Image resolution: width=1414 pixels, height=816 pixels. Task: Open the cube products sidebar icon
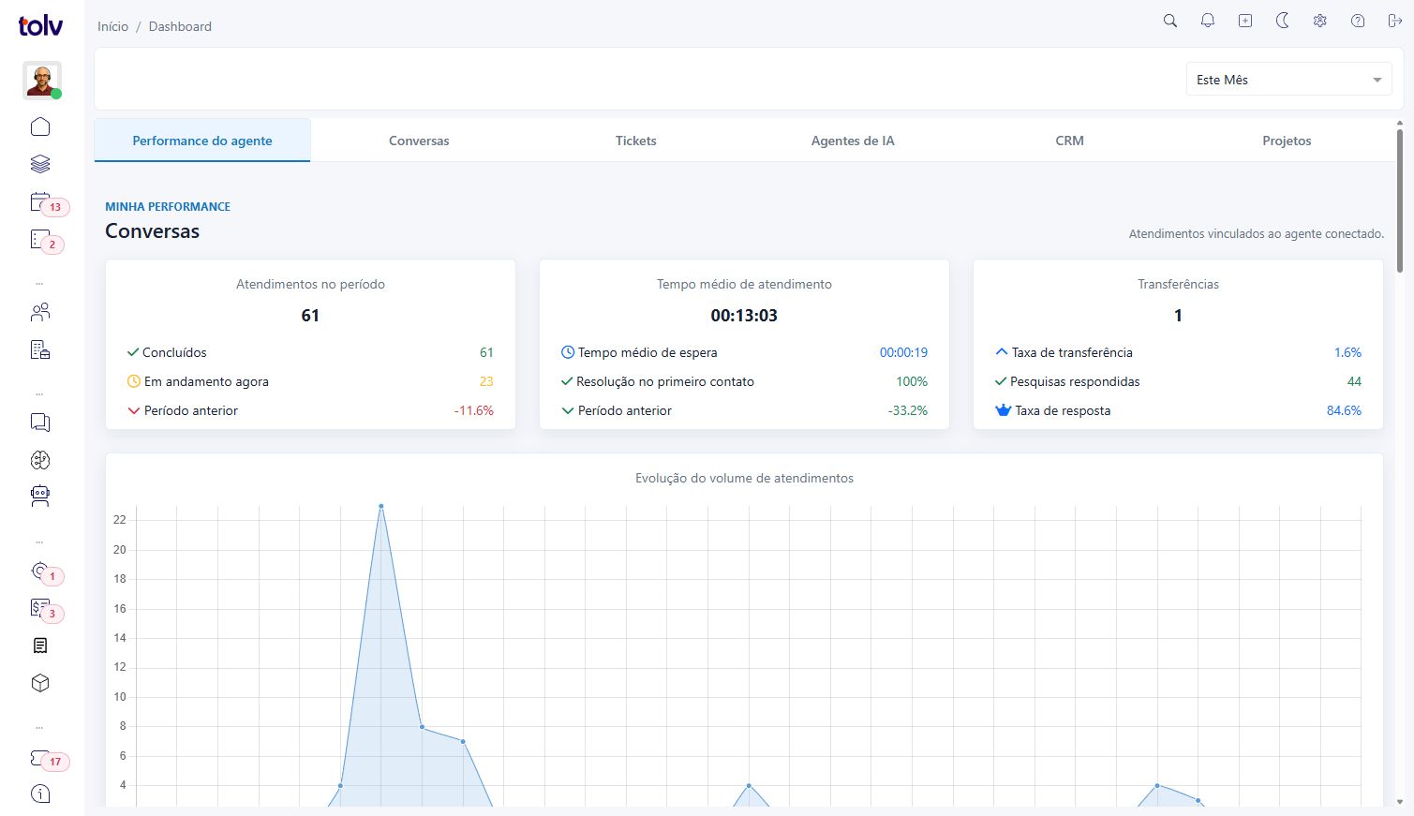pos(40,683)
